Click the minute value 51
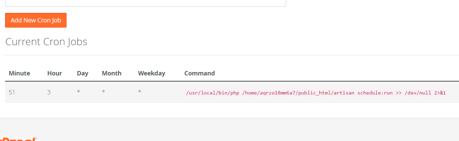The image size is (459, 141). [x=12, y=92]
